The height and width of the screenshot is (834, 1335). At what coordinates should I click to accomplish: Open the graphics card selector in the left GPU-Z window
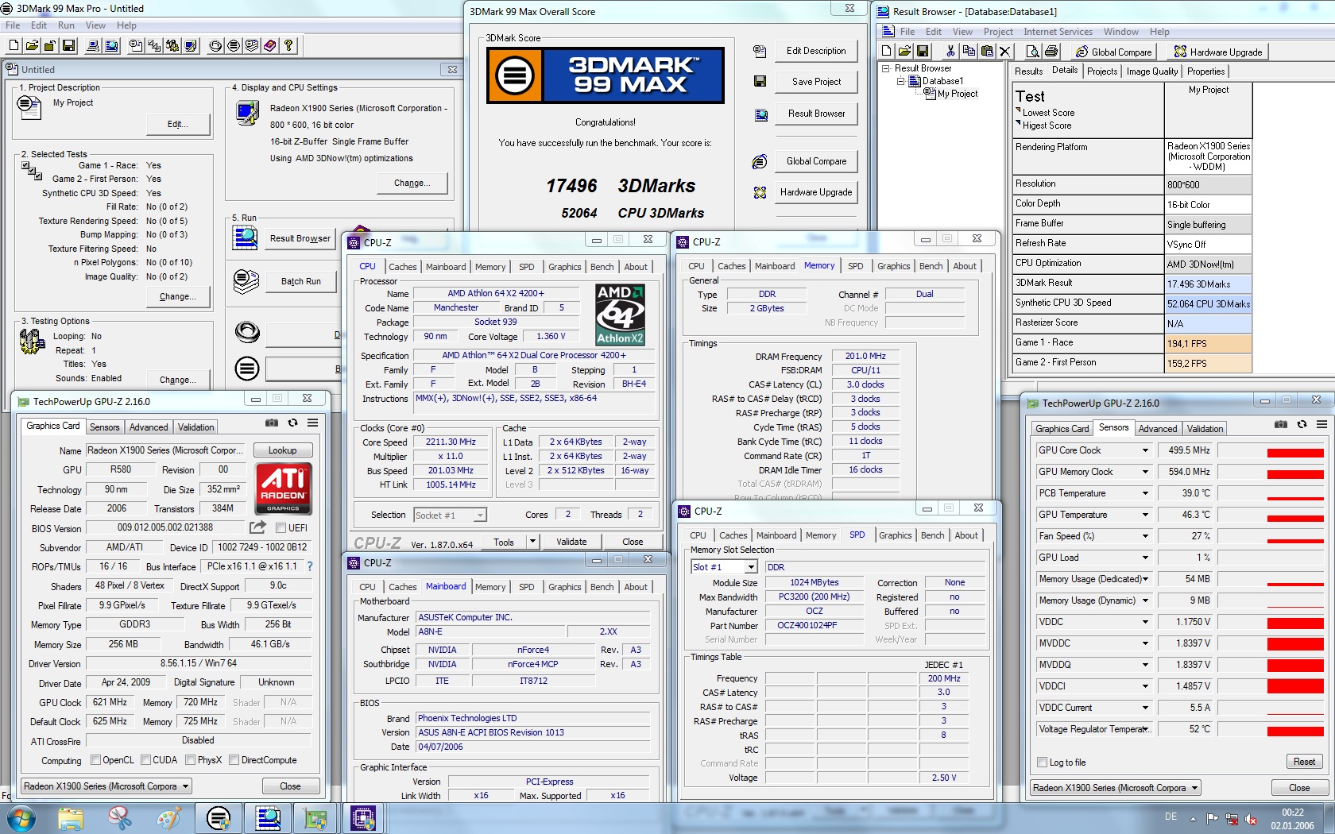click(106, 786)
